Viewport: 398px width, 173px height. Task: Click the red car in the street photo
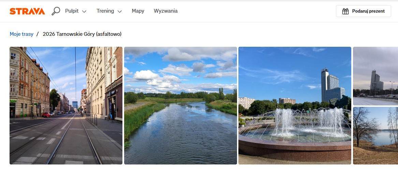46,115
